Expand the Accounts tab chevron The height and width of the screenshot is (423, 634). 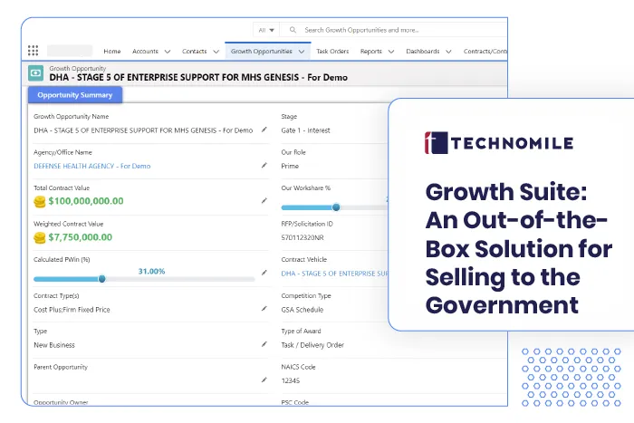coord(168,52)
